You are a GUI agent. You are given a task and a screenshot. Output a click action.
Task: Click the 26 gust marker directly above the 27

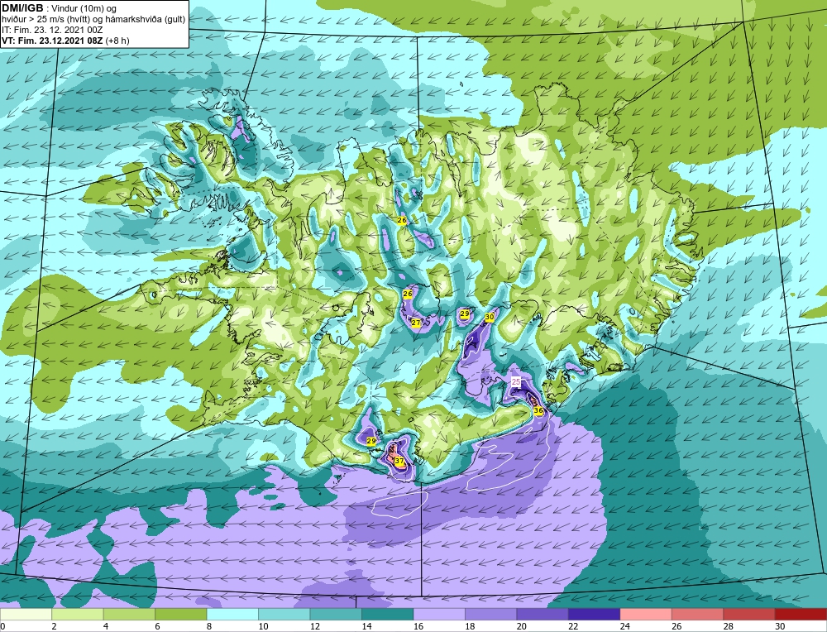pos(407,294)
